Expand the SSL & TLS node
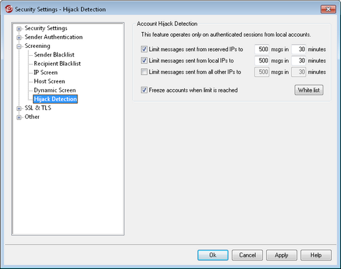Viewport: 341px width, 269px height. coord(19,108)
